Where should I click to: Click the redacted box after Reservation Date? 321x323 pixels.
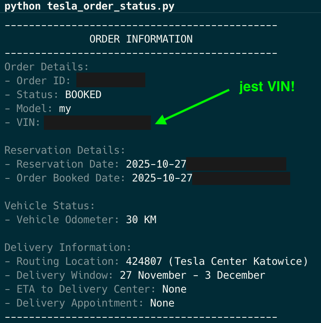pos(236,164)
